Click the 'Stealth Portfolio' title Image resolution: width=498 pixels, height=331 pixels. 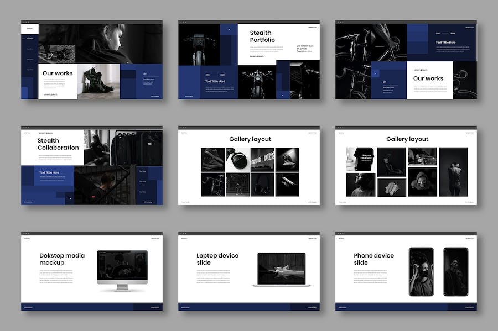[x=261, y=36]
